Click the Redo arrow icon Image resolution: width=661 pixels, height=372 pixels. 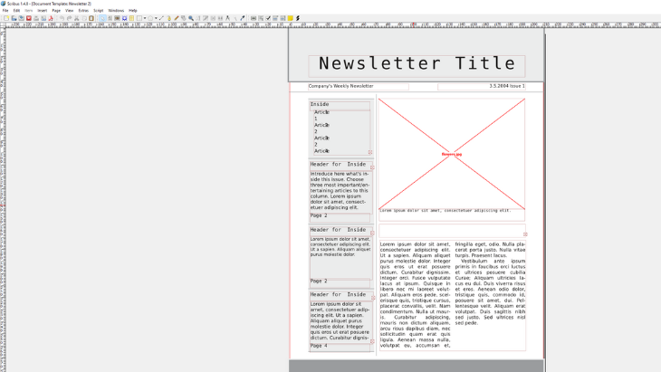pyautogui.click(x=69, y=18)
